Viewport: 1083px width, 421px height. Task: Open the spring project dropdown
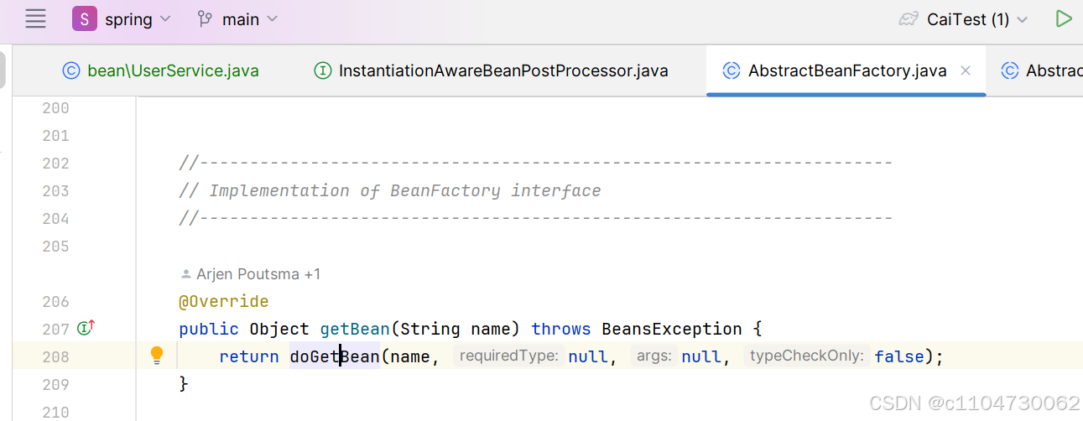(122, 19)
